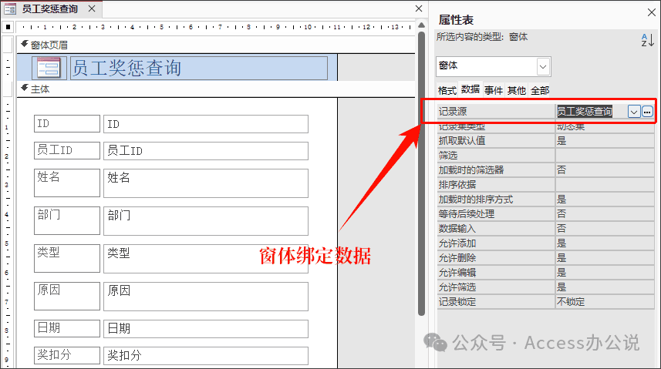Select the 员工ID text box control
The image size is (661, 369).
[x=206, y=150]
